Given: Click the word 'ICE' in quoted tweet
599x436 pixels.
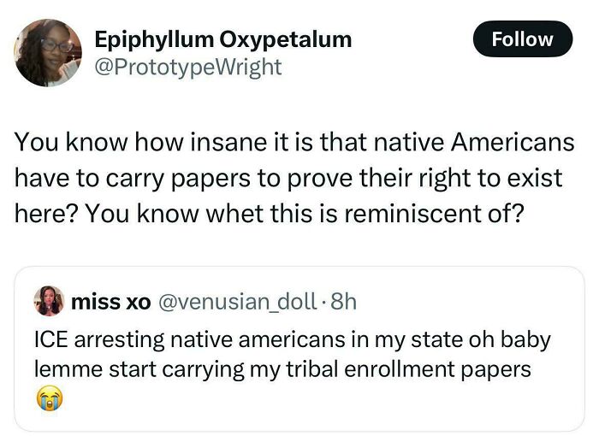Looking at the screenshot, I should click(x=51, y=339).
